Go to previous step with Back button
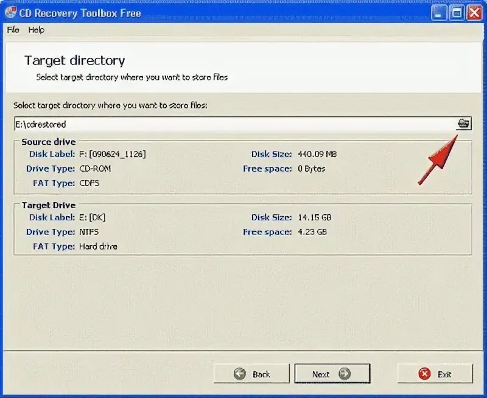The image size is (487, 398). [x=251, y=374]
